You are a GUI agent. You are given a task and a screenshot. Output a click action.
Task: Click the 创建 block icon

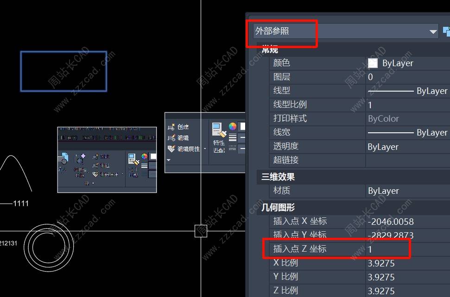coord(171,127)
